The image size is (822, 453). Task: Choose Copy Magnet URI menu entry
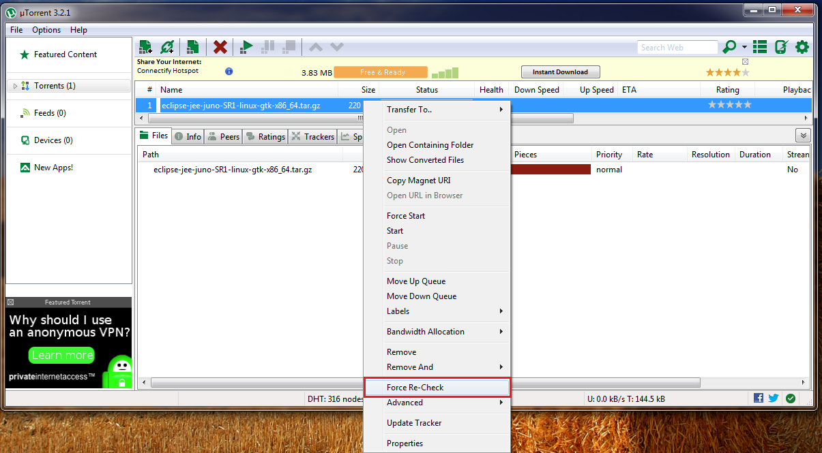437,181
